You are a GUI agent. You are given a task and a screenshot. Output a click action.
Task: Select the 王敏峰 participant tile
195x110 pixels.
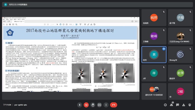point(154,36)
